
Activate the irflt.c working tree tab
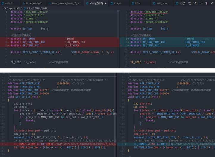[x=96, y=3]
